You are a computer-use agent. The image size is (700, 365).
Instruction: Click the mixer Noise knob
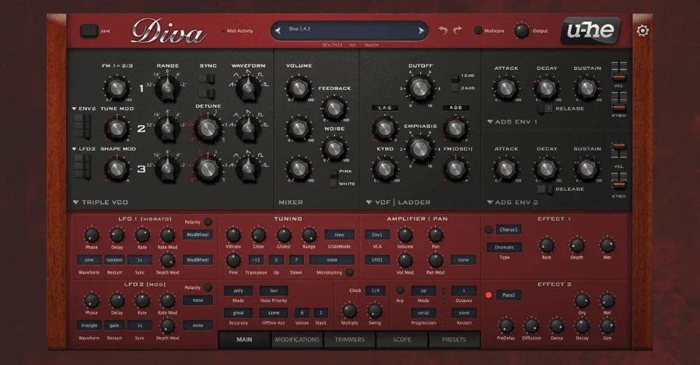[334, 148]
